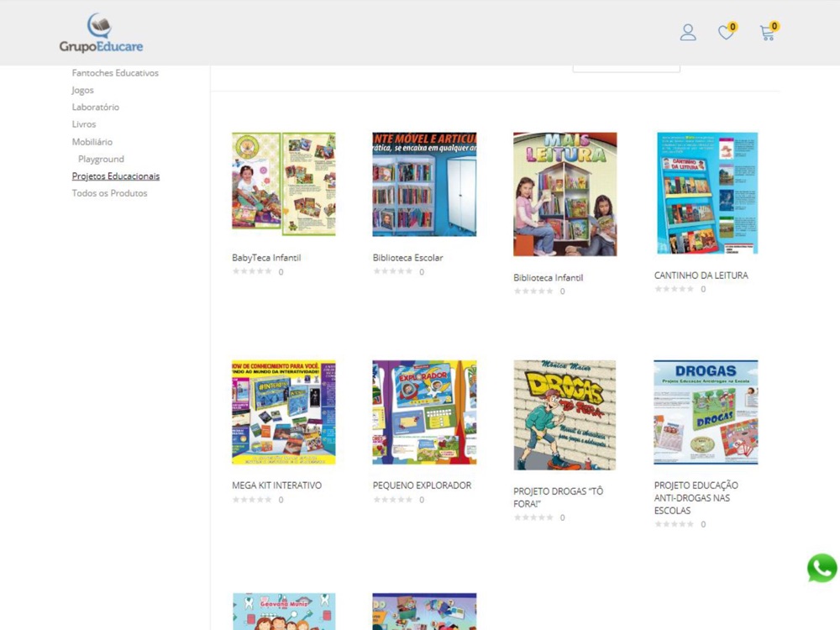The width and height of the screenshot is (840, 630).
Task: Open the sorting dropdown above the products
Action: click(x=627, y=69)
